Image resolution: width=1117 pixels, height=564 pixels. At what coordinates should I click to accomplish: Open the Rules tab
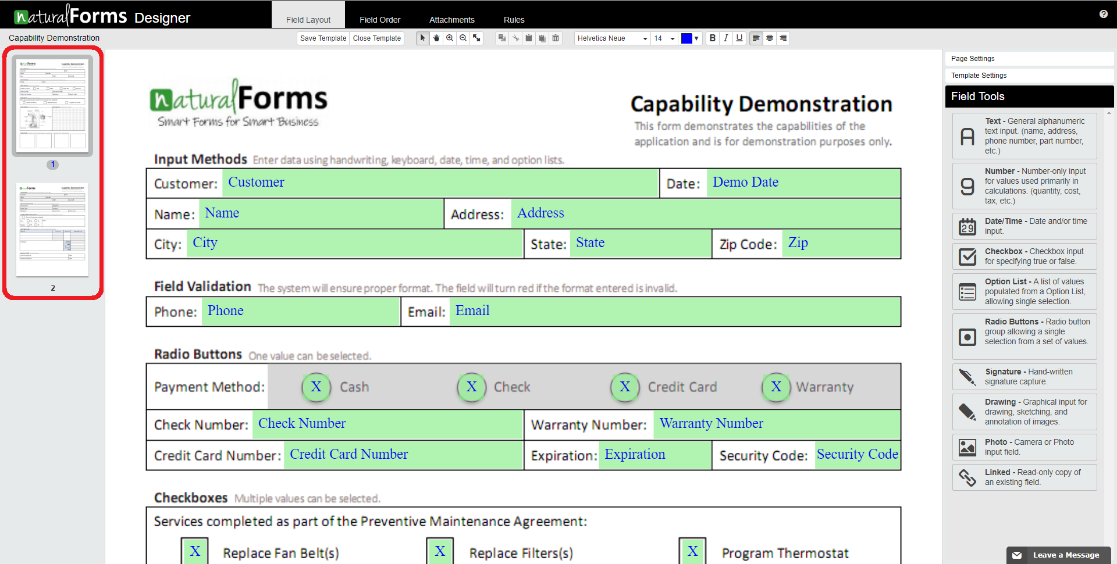[x=514, y=19]
